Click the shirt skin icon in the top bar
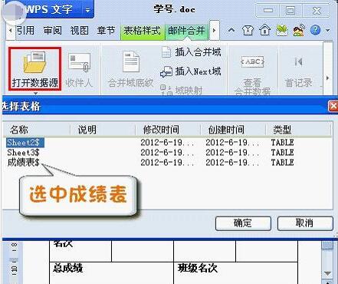This screenshot has height=284, width=338. click(248, 31)
